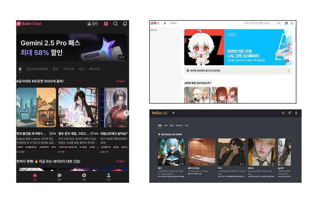Click the blue badge icon in 크랙 header

click(x=287, y=23)
